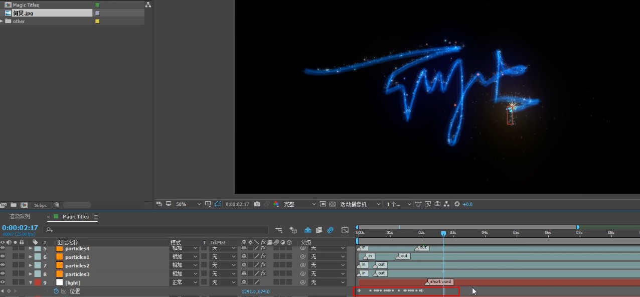The height and width of the screenshot is (297, 640).
Task: Enable motion blur for the composition
Action: pos(331,230)
